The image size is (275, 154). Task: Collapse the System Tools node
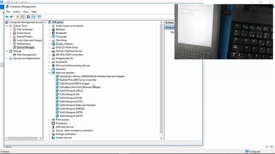[7, 26]
